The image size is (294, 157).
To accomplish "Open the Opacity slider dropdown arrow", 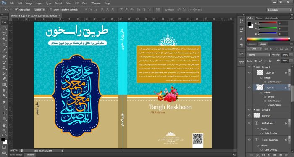I will point(291,55).
